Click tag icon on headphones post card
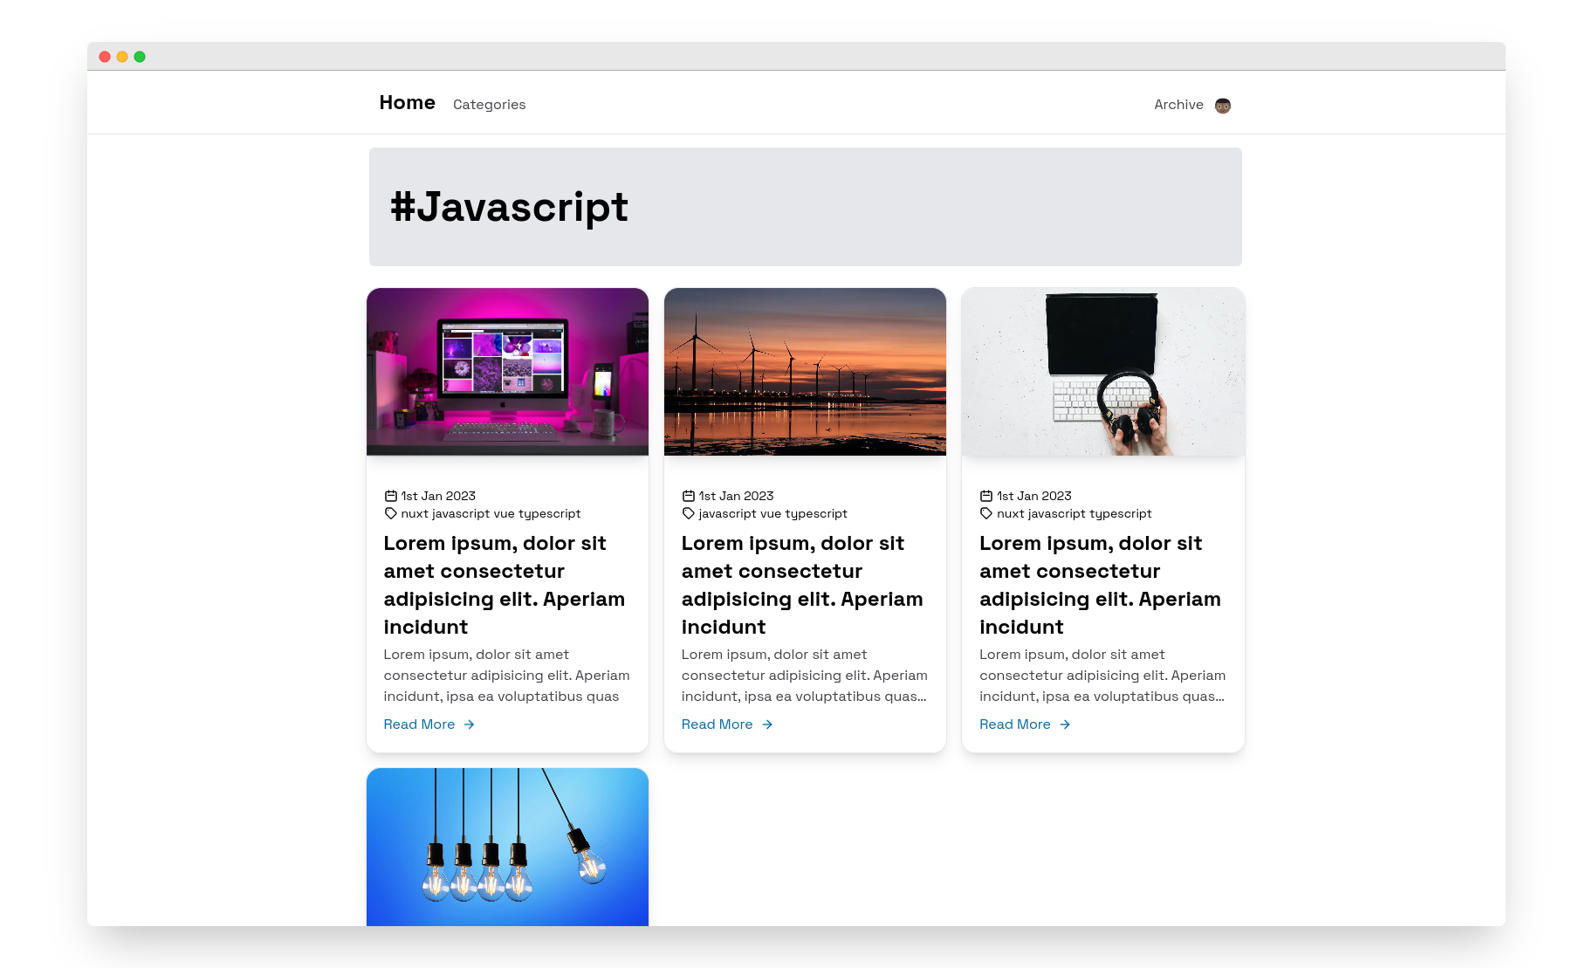The image size is (1593, 968). [x=986, y=513]
